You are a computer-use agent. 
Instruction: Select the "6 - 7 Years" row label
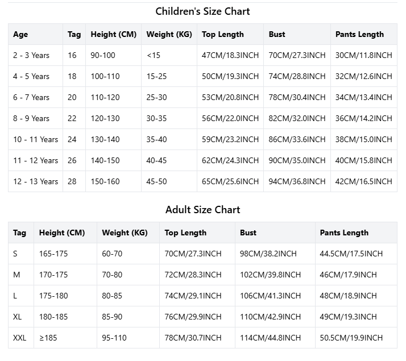click(x=31, y=98)
